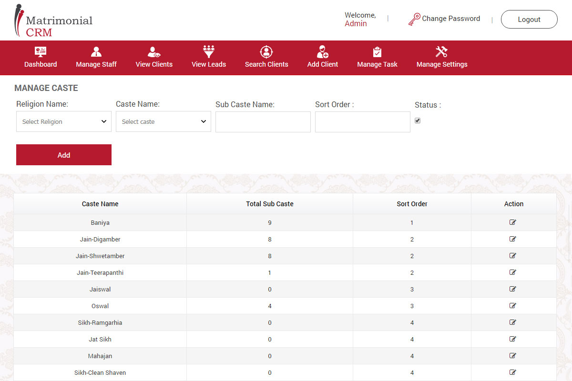The width and height of the screenshot is (572, 381).
Task: Open View Leads section
Action: (x=208, y=57)
